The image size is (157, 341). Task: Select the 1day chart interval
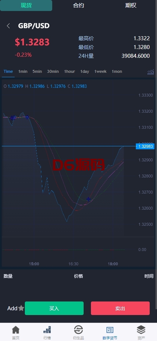coord(85,71)
